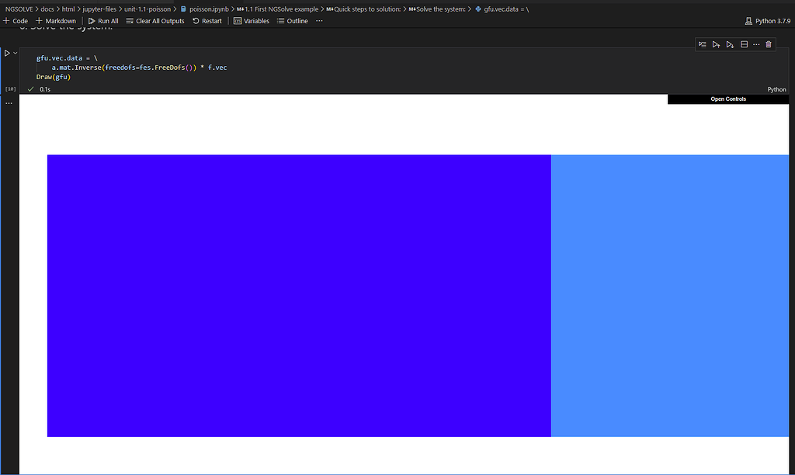Run all cells above this one
This screenshot has height=475, width=795.
point(716,44)
